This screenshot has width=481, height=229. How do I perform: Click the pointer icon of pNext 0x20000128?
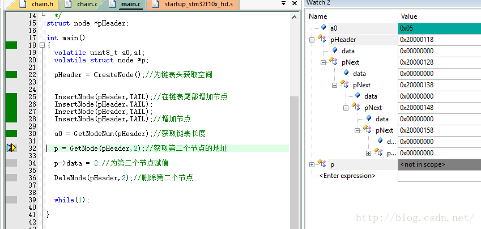pyautogui.click(x=333, y=61)
